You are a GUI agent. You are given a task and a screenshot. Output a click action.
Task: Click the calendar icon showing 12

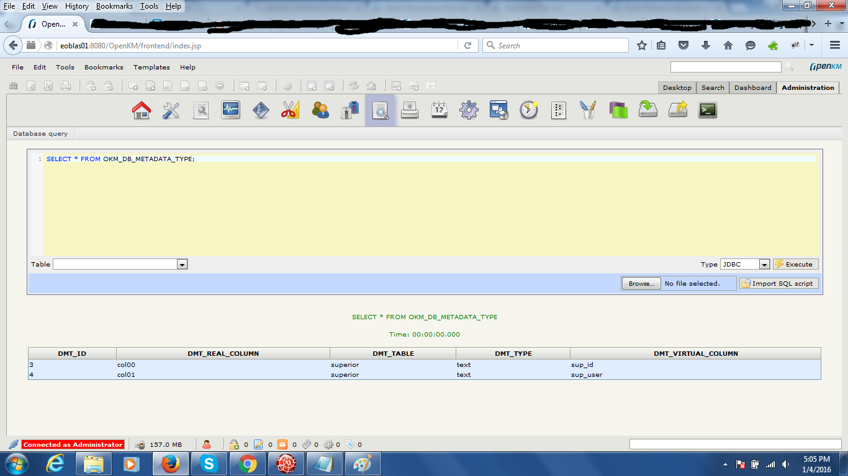440,110
